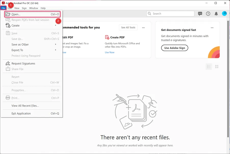
Task: Switch to grid thumbnail view
Action: (x=217, y=67)
